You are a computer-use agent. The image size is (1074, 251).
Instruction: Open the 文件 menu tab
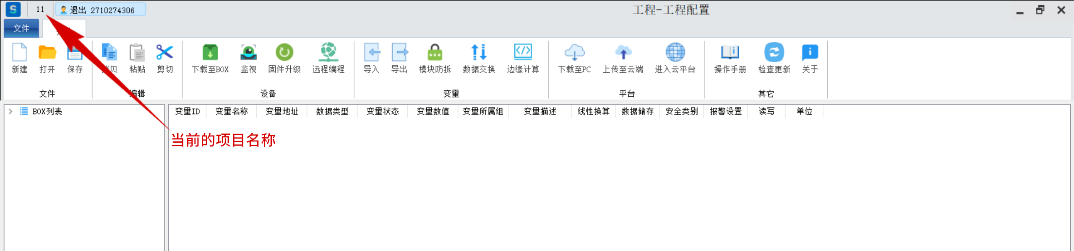click(21, 28)
